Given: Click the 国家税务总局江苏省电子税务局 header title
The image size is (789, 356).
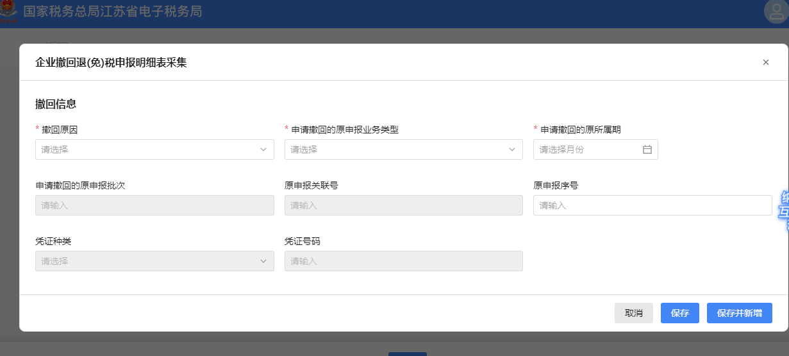Looking at the screenshot, I should [x=112, y=12].
